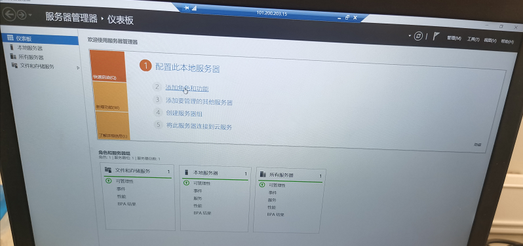Click 添加要管理的其他服务器 link

pos(199,101)
